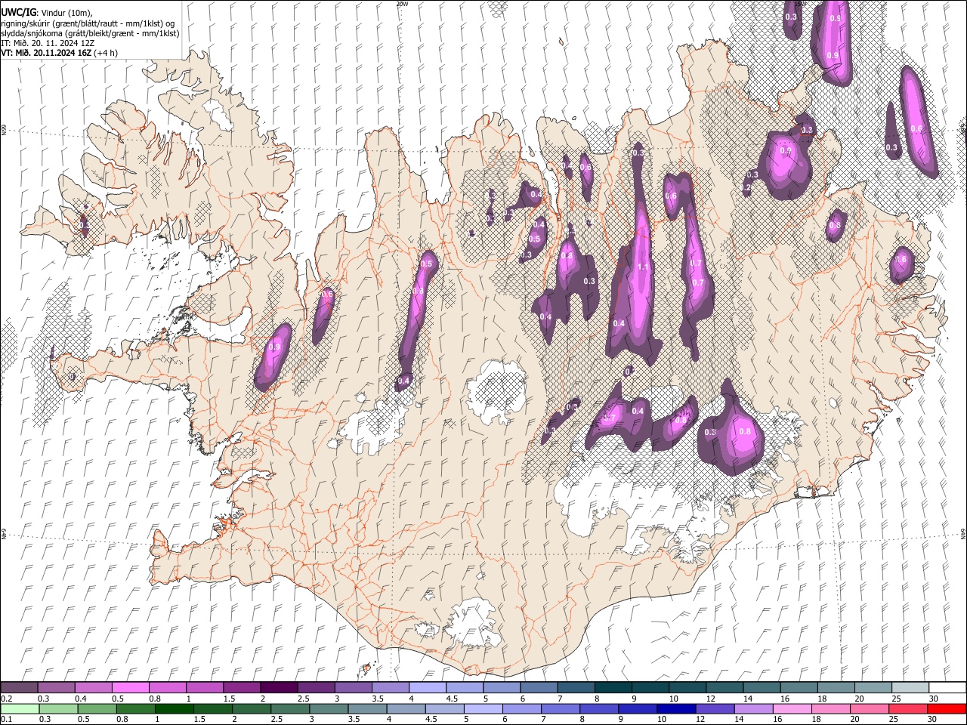Click the 0.4 label on the snow legend
Viewport: 967px width, 725px height.
click(81, 699)
